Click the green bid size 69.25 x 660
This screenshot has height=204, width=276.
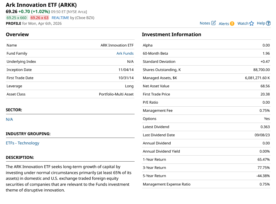click(17, 18)
